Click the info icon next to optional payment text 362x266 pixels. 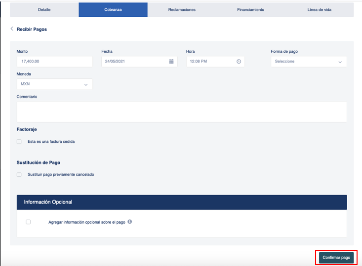(130, 222)
